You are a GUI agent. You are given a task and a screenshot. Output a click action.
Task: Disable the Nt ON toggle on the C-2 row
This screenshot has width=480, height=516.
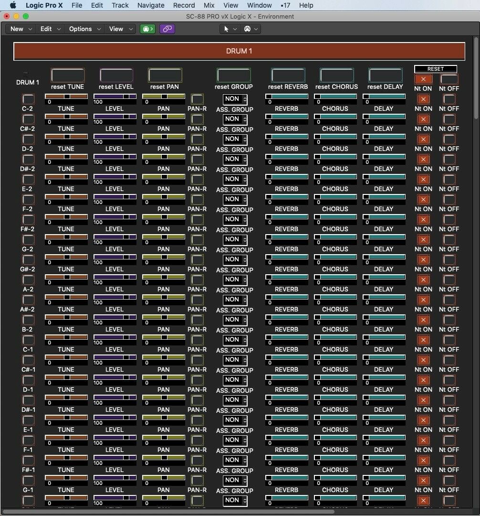(x=424, y=99)
